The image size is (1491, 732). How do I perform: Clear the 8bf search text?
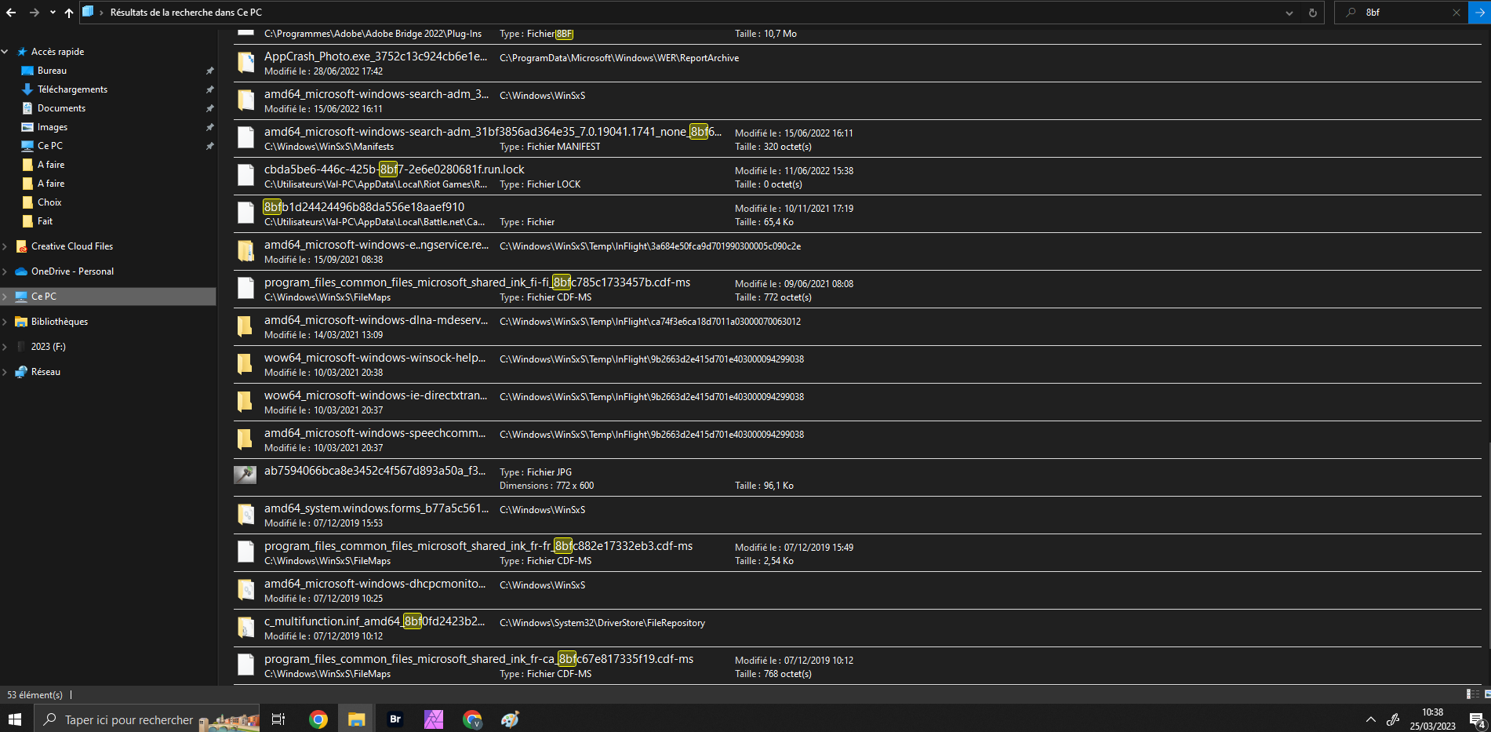click(1456, 13)
